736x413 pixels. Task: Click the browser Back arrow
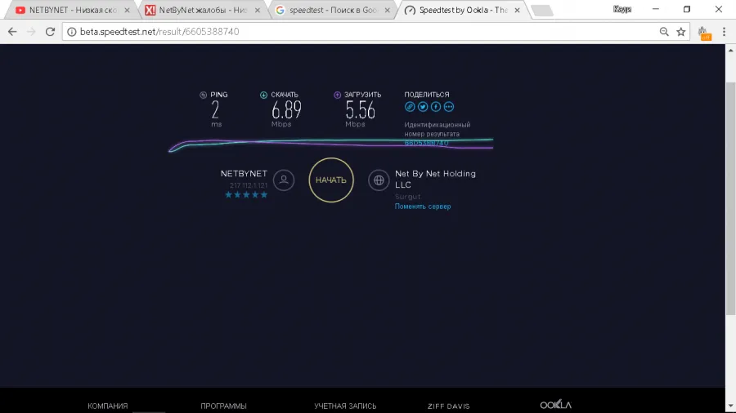[x=12, y=32]
